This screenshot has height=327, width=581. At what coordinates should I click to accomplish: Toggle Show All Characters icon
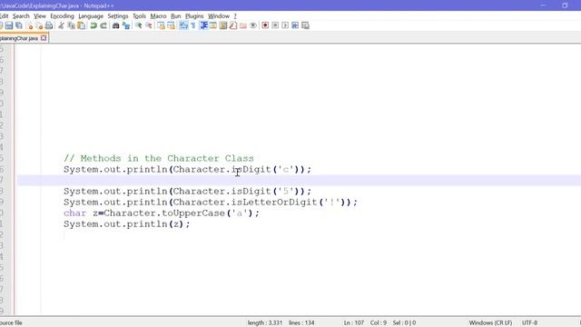coord(193,25)
